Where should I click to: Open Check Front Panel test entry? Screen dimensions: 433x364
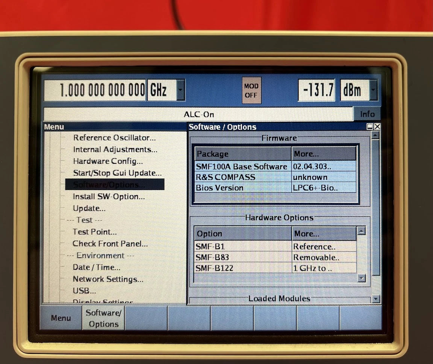[110, 244]
